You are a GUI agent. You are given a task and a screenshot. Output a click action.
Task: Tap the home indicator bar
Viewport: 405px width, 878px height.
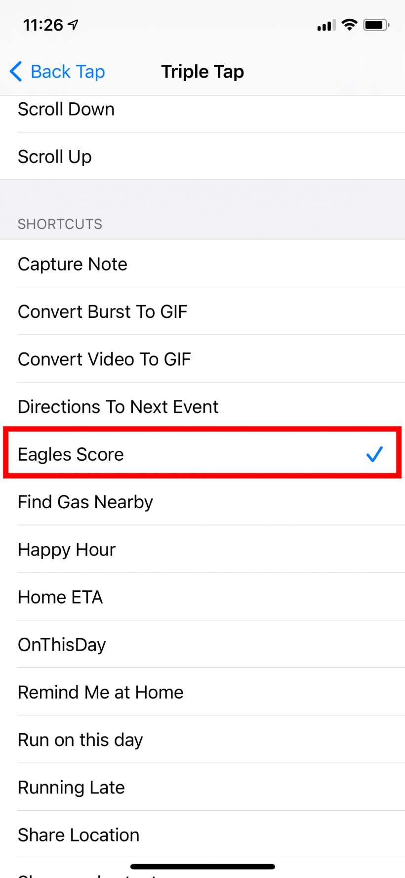202,867
